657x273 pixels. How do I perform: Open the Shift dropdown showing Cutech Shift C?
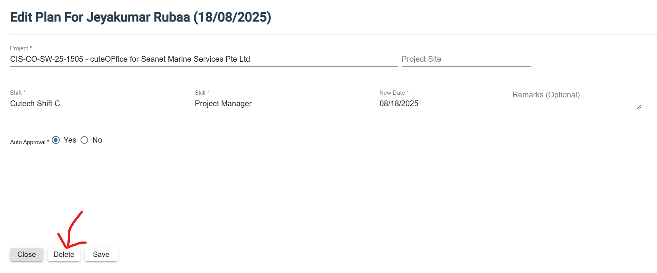click(100, 104)
